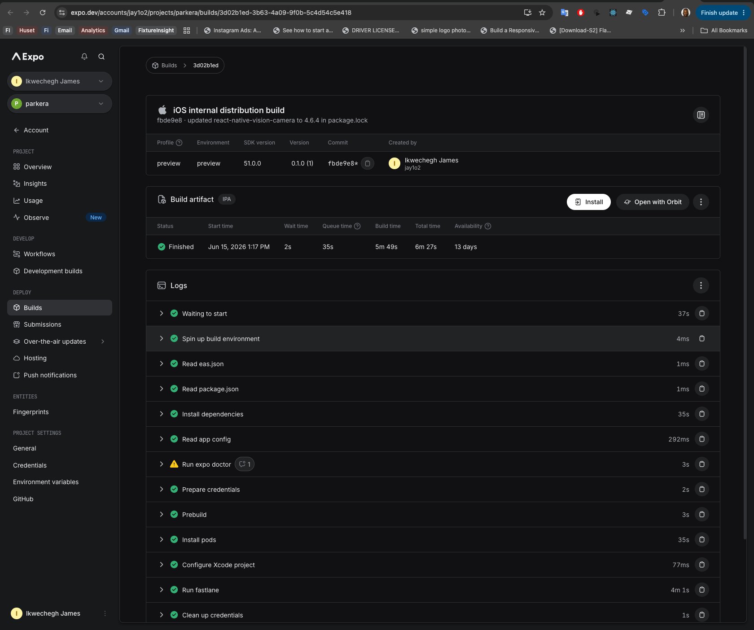Open the Gmail bookmark
Screen dimensions: 754x630
point(122,31)
